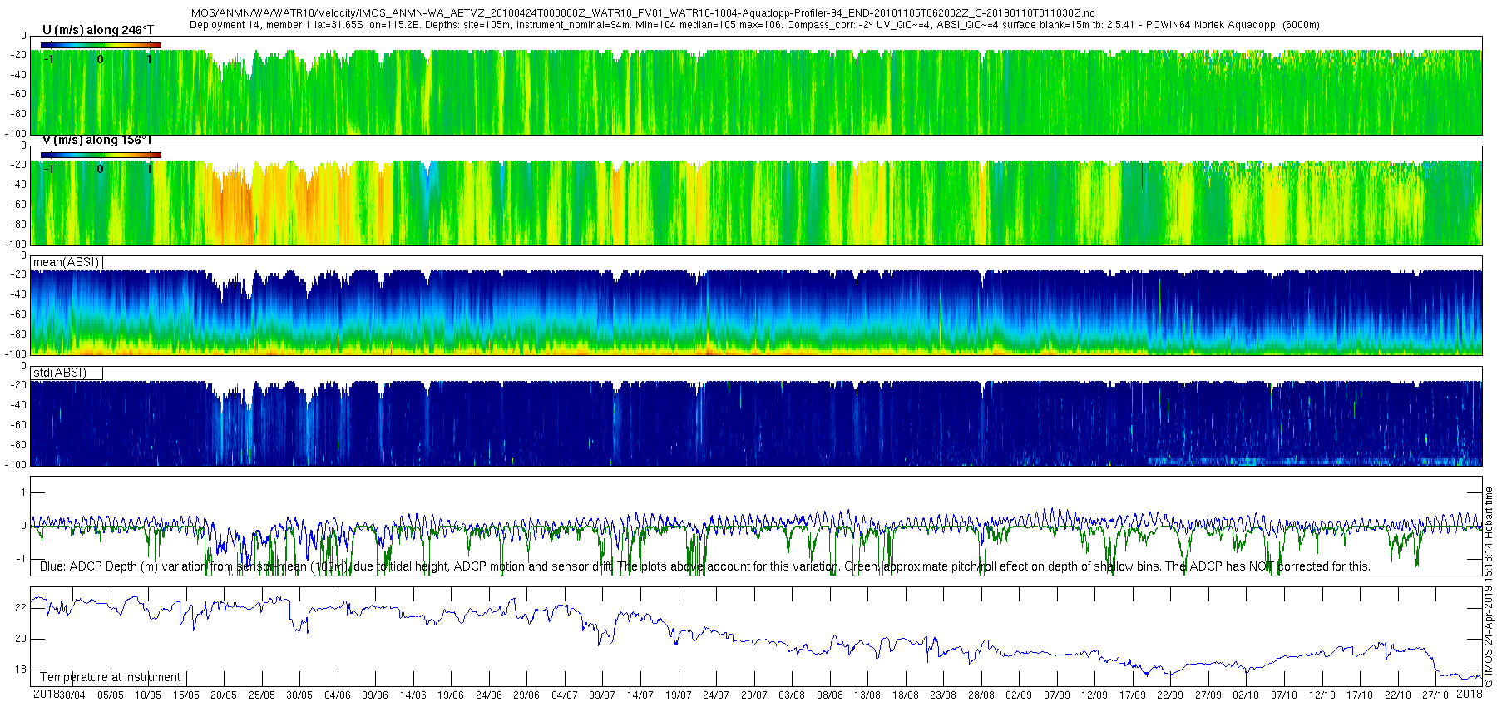This screenshot has width=1497, height=707.
Task: Click the 22/10 date tick label
Action: click(x=1398, y=695)
